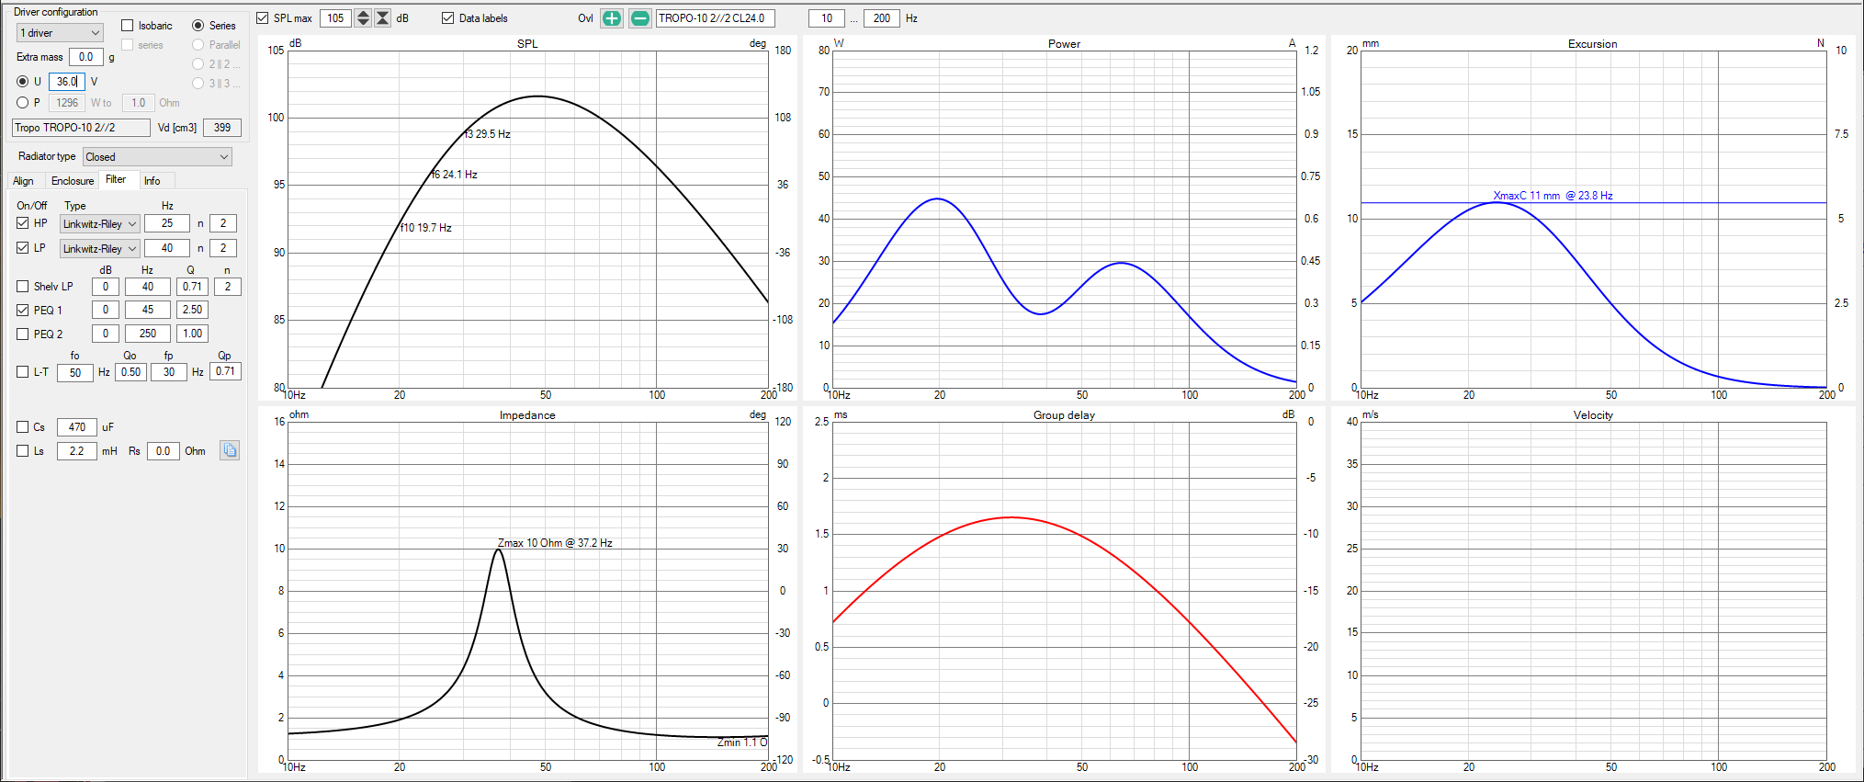
Task: Enable the Shelv LP checkbox
Action: click(x=23, y=287)
